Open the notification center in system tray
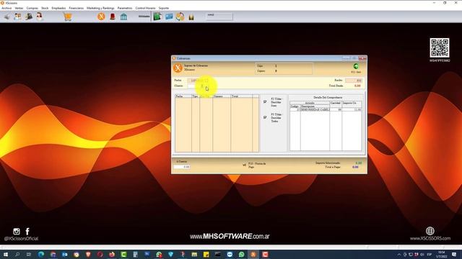This screenshot has height=259, width=462. 454,254
